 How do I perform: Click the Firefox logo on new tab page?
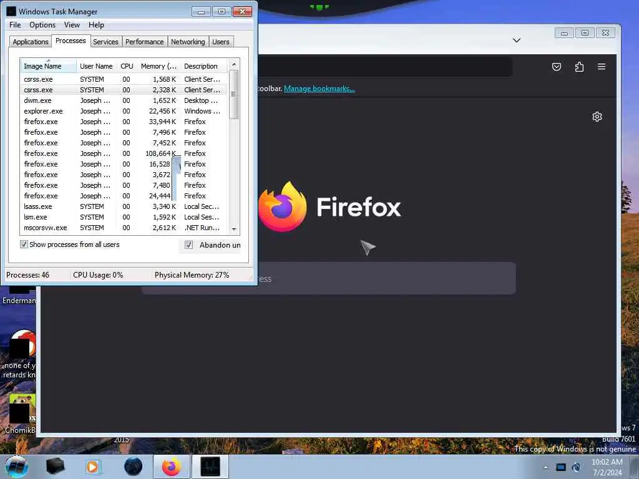coord(282,206)
